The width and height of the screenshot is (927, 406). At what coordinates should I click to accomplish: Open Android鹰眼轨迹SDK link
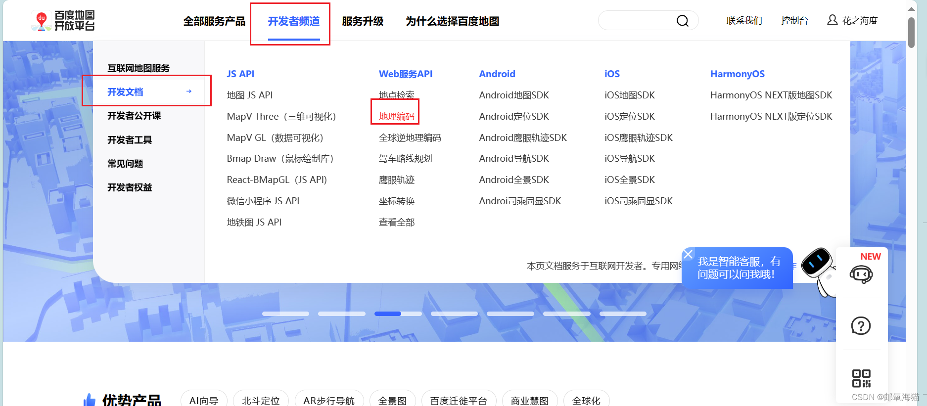(523, 137)
